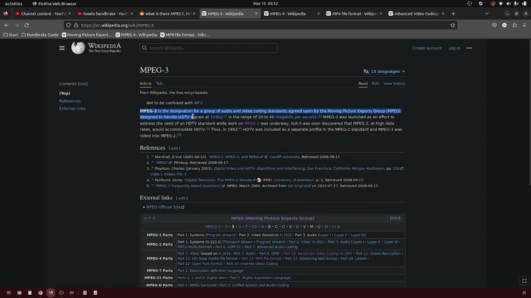Open a new browser tab with plus
531x298 pixels.
click(453, 14)
